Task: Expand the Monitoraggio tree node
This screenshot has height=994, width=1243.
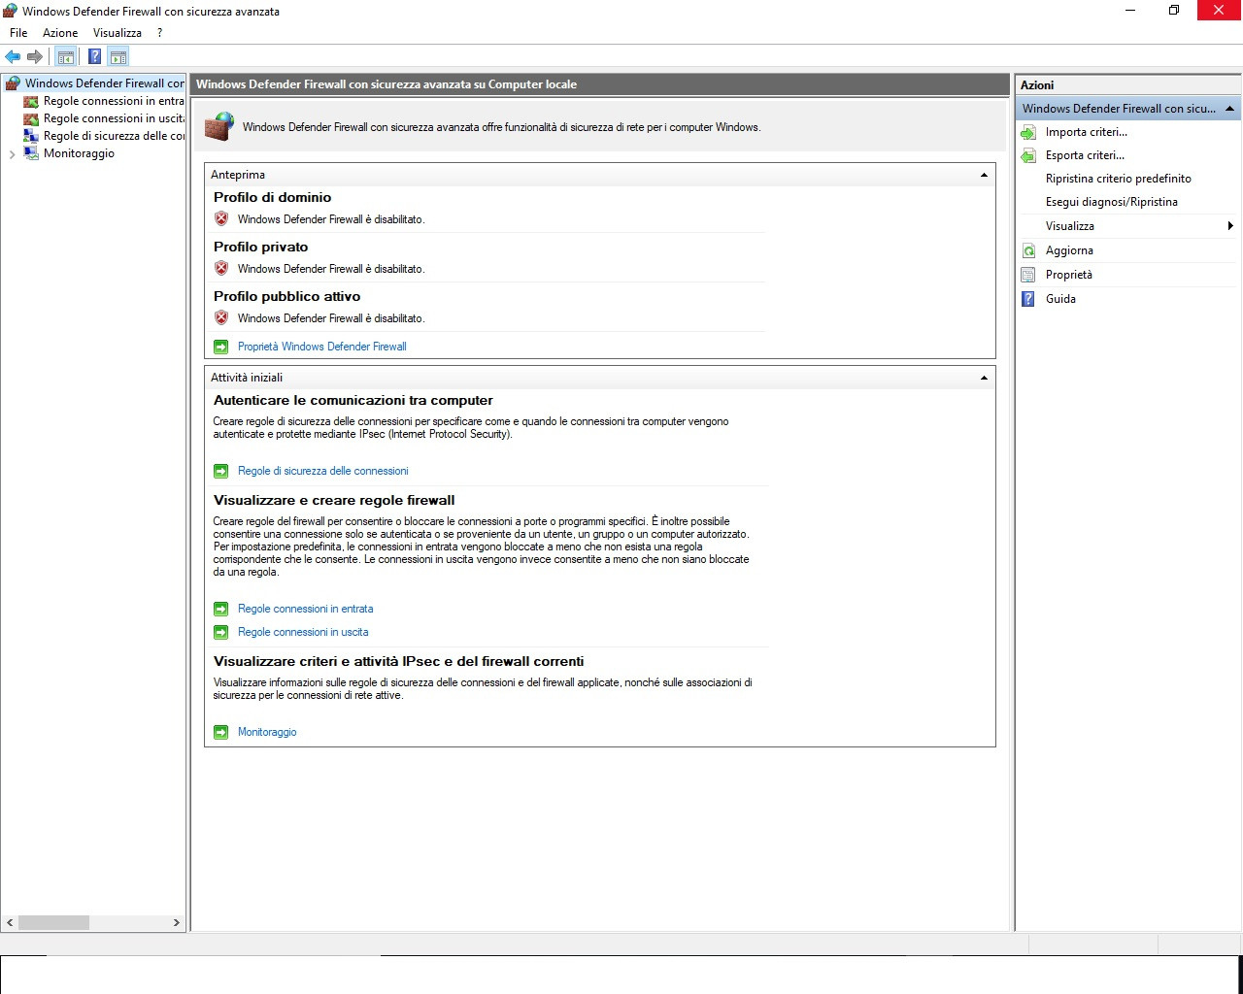Action: [x=12, y=154]
